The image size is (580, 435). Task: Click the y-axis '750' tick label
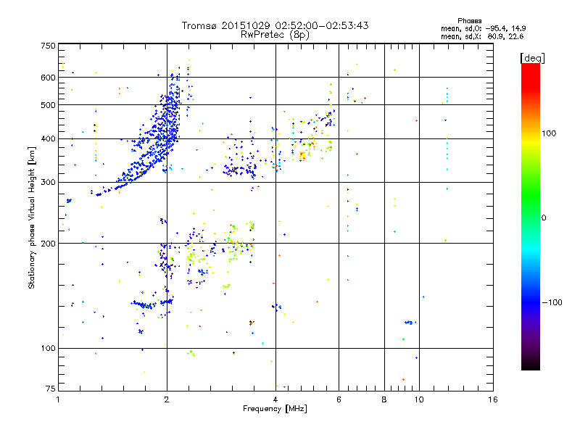point(48,46)
